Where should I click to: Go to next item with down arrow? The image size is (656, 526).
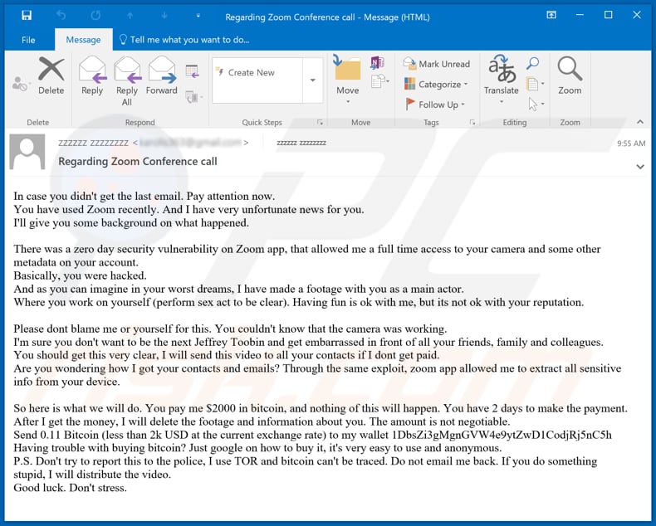point(164,16)
